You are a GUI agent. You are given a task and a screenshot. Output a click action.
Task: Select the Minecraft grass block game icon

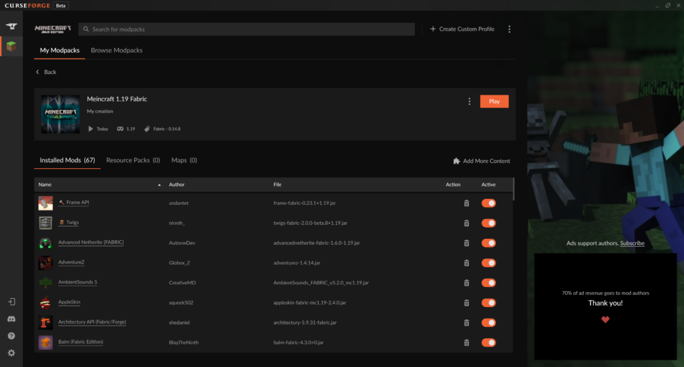point(11,46)
